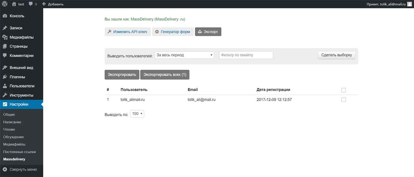Click the WordPress logo icon
The width and height of the screenshot is (414, 177).
tap(5, 4)
